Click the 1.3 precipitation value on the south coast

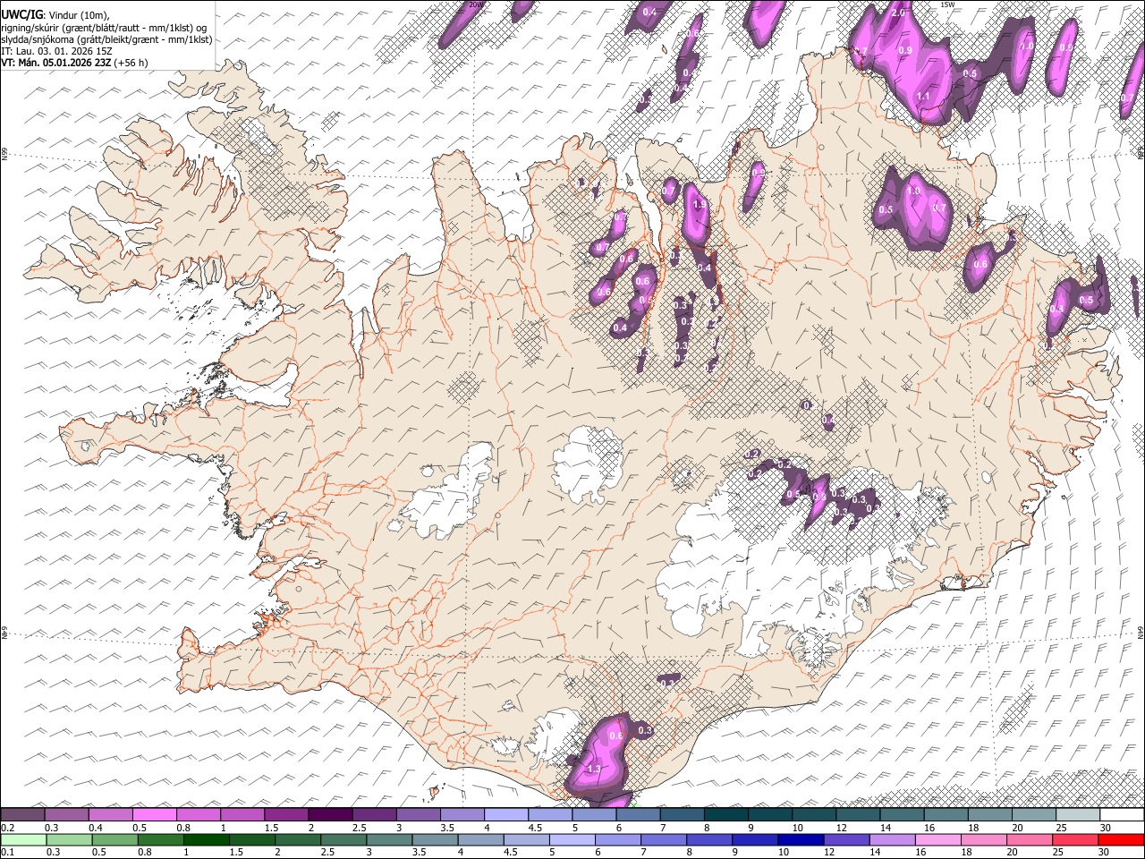pos(594,769)
